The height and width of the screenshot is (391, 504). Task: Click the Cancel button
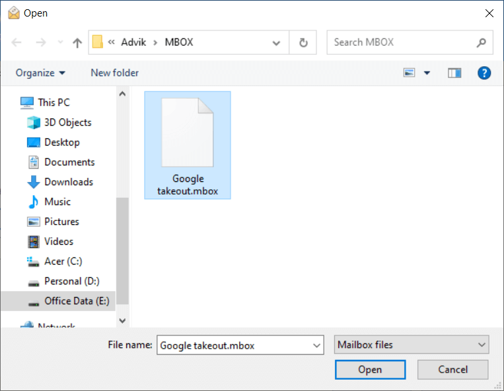(x=453, y=369)
